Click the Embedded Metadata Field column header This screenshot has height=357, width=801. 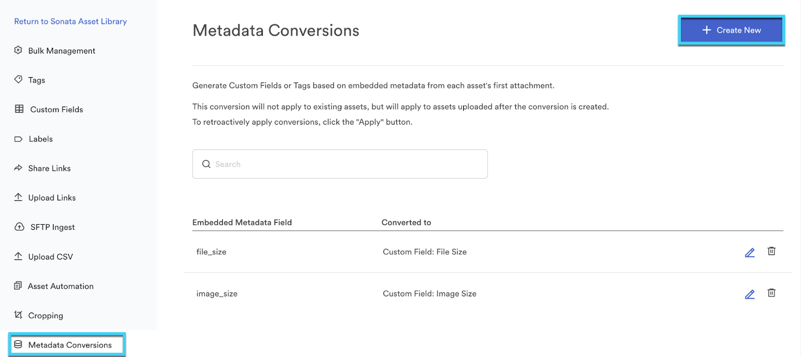(242, 222)
